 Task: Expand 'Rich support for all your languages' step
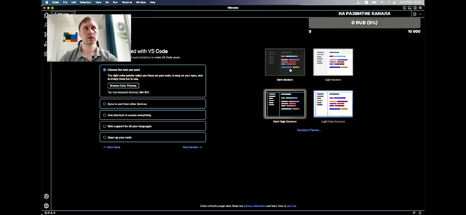coord(153,126)
